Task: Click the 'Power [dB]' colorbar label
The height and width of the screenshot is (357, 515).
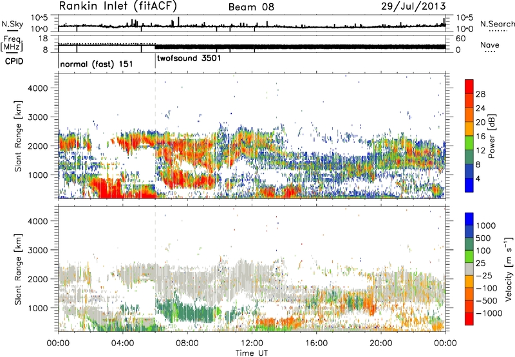Action: coord(491,136)
